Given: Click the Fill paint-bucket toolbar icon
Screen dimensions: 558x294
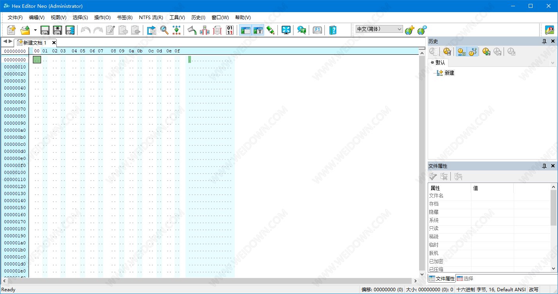Looking at the screenshot, I should tap(192, 30).
